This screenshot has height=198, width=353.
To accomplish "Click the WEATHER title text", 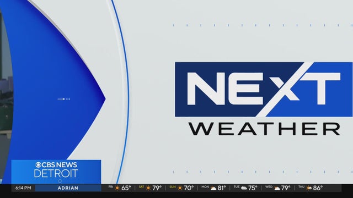I will click(x=264, y=129).
